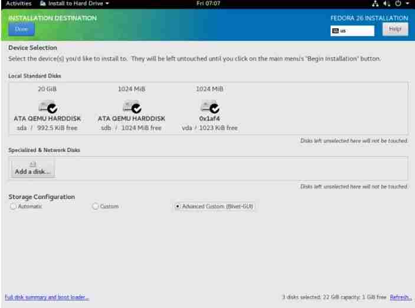
Task: Click the 'Specialized & Network Disks' label
Action: pyautogui.click(x=44, y=150)
